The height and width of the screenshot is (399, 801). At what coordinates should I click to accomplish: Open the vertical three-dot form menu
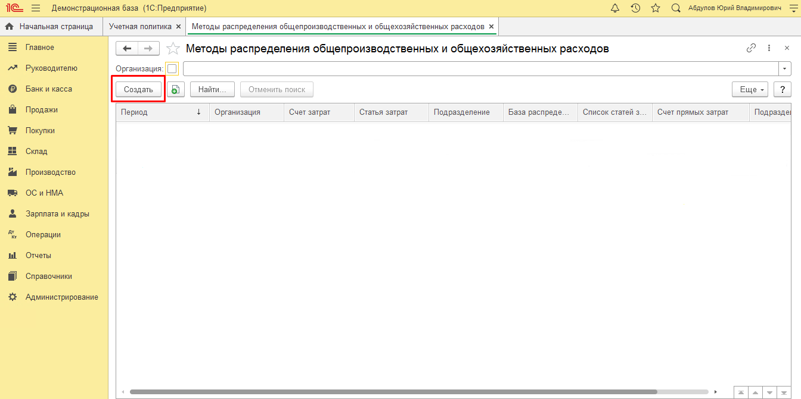[x=769, y=48]
